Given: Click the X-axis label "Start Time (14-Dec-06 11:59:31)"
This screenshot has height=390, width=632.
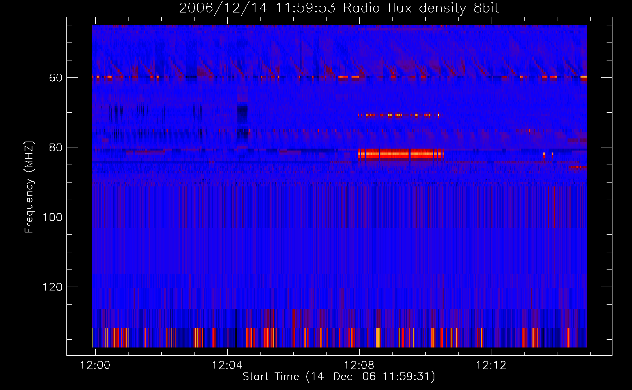Looking at the screenshot, I should (x=339, y=377).
